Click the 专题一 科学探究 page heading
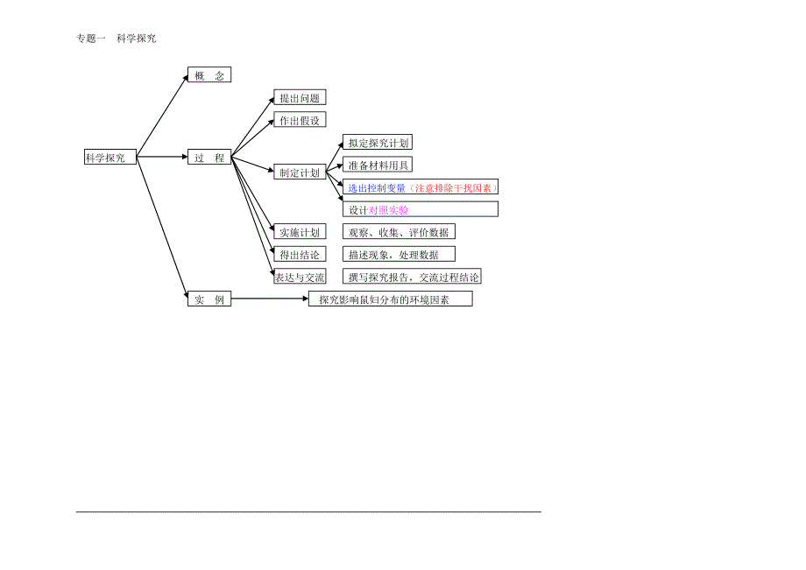This screenshot has height=570, width=806. coord(117,39)
